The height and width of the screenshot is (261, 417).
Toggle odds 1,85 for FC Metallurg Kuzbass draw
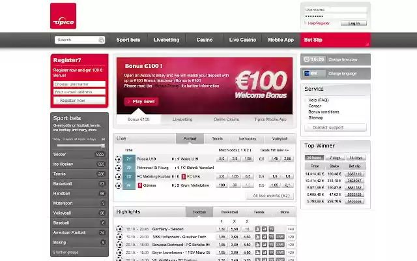235,176
